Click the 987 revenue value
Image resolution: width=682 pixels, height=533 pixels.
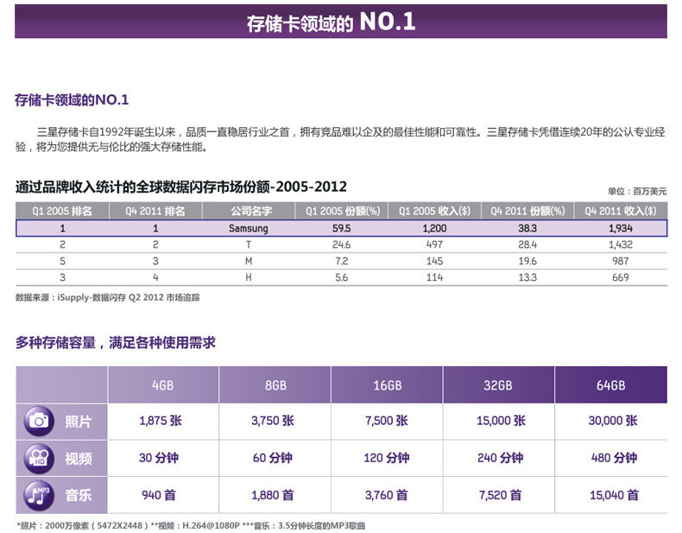621,261
